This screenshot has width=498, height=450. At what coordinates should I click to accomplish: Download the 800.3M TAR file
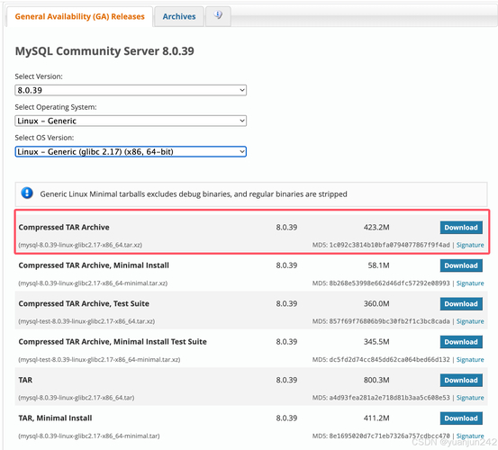tap(461, 380)
